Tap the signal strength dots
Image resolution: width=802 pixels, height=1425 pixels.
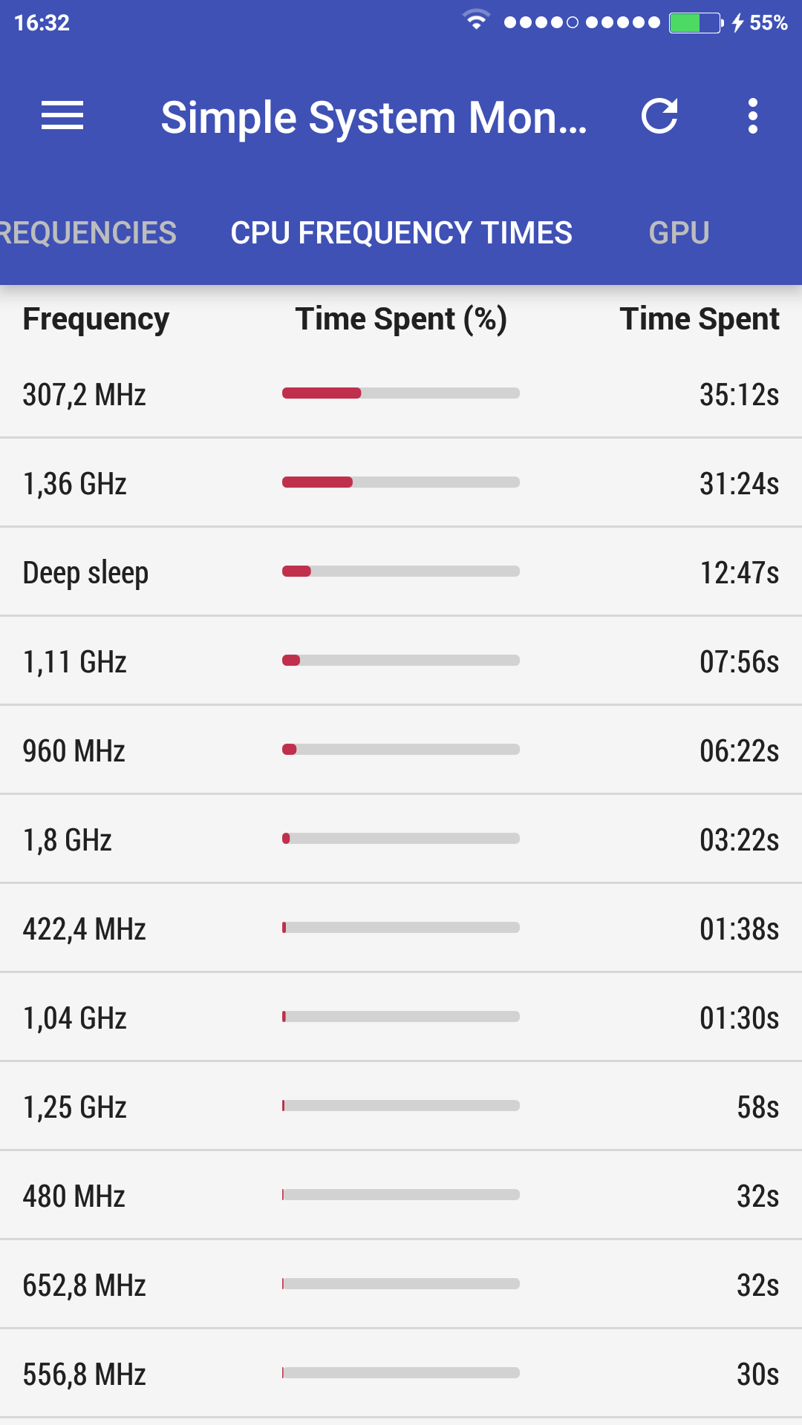(581, 22)
